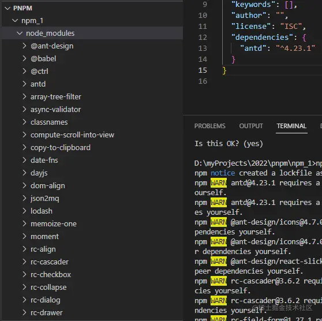Expand the json2mq folder chevron
Screen dimensions: 322x321
(24, 198)
